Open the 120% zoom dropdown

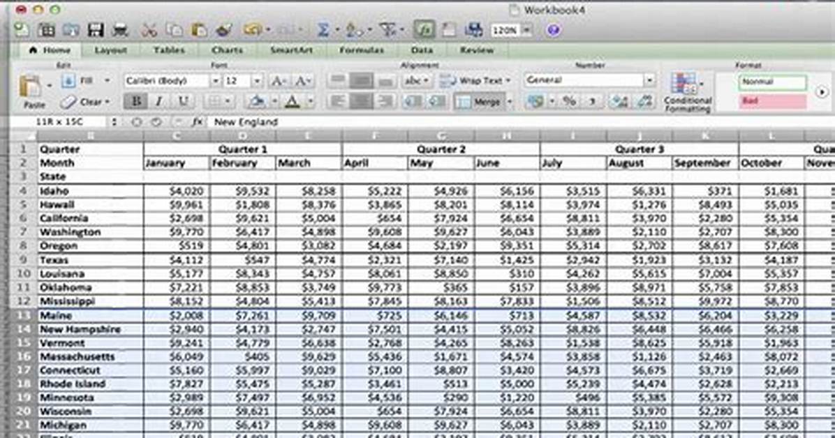click(526, 30)
